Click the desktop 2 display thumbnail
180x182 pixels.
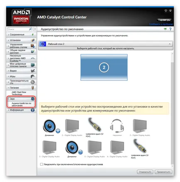pyautogui.click(x=104, y=67)
